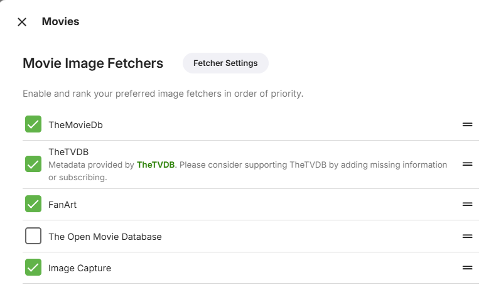Grab the TheMovieDb reorder handle

tap(467, 124)
